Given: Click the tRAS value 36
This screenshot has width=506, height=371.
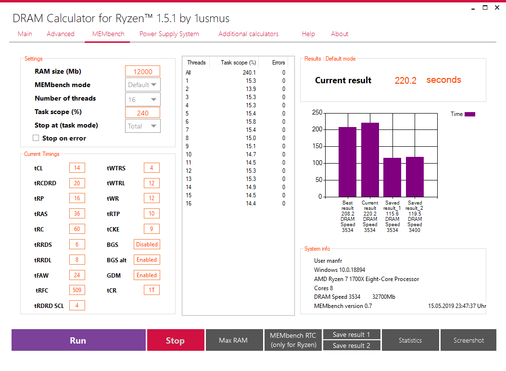Looking at the screenshot, I should coord(77,214).
